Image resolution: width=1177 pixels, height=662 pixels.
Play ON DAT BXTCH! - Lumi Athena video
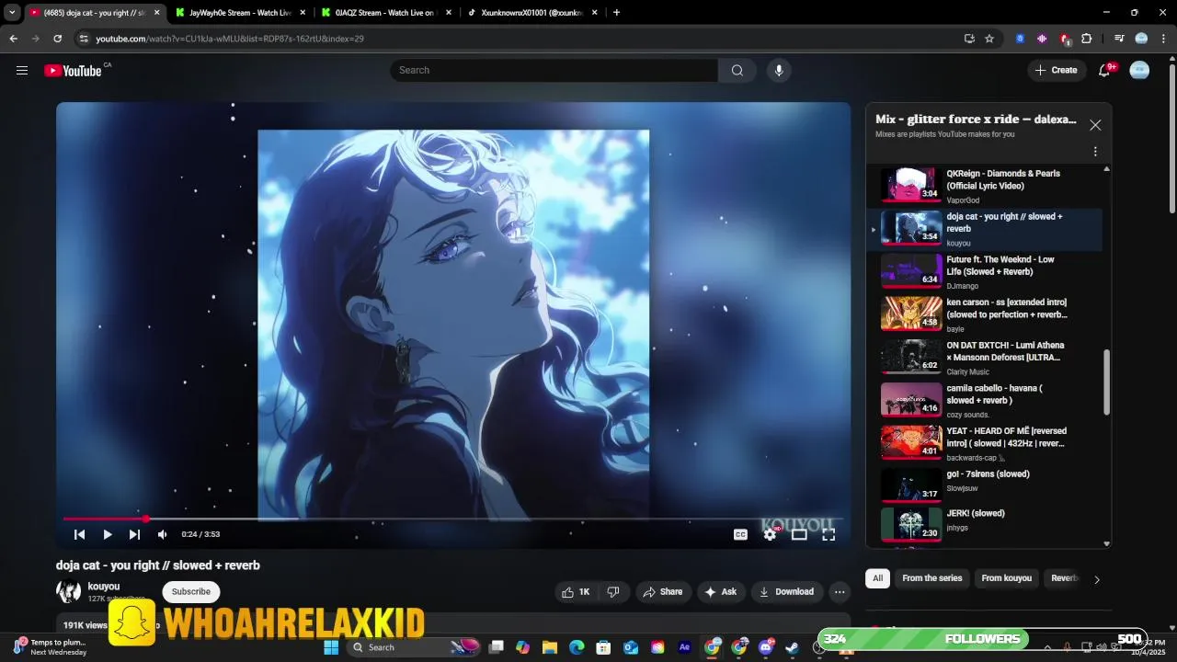(x=984, y=358)
